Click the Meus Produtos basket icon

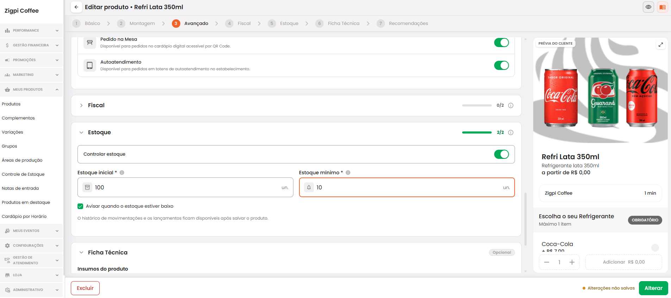point(7,90)
